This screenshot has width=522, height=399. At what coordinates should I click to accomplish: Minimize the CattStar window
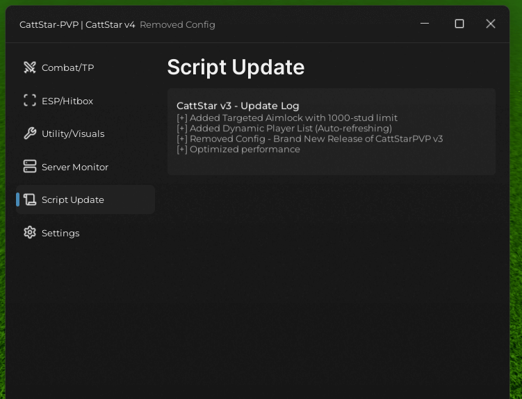coord(425,24)
